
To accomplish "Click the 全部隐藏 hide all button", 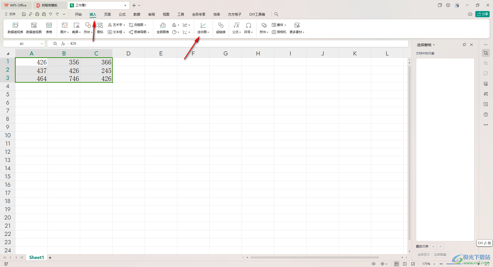I will (440, 255).
